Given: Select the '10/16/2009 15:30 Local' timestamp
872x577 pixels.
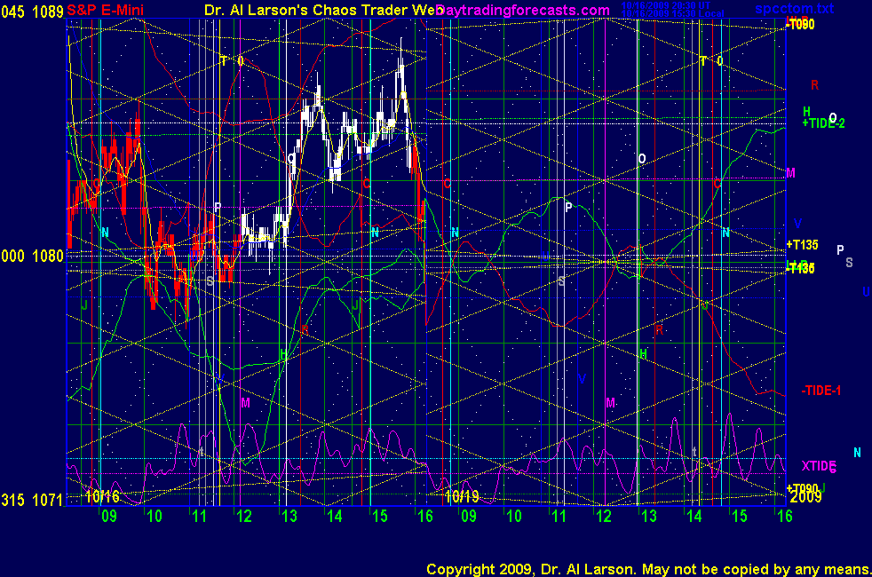Looking at the screenshot, I should 673,13.
